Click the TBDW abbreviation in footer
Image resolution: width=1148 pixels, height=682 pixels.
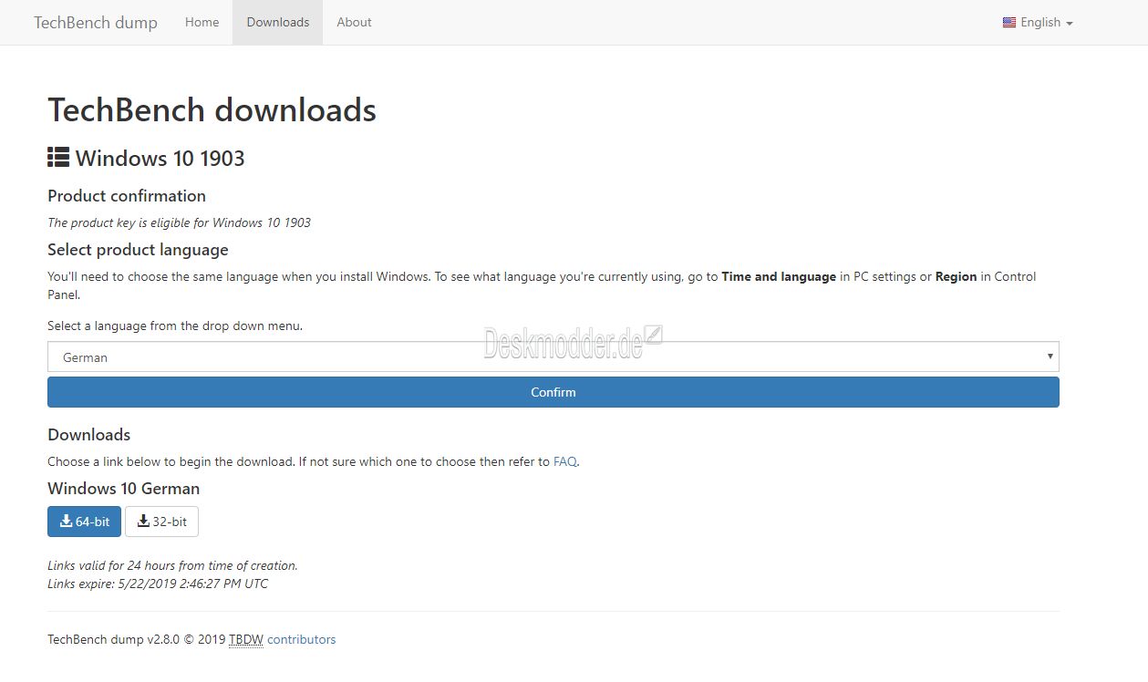(246, 639)
